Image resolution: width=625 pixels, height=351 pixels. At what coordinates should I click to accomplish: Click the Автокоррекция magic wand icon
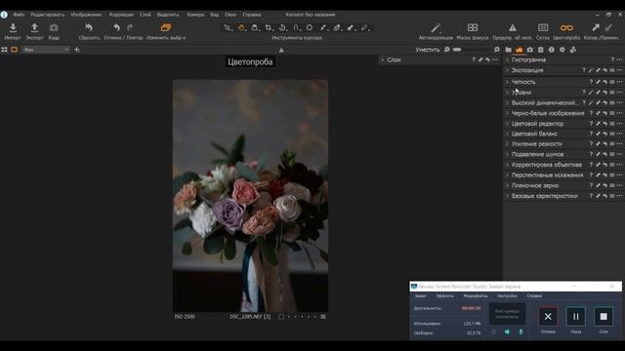436,27
